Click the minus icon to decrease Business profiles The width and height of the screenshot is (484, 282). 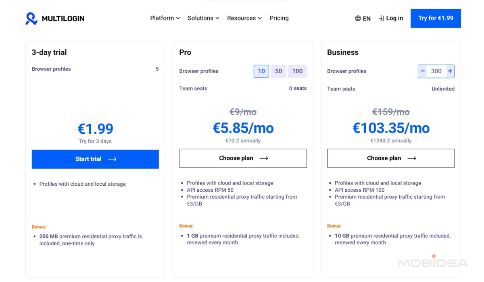(423, 71)
